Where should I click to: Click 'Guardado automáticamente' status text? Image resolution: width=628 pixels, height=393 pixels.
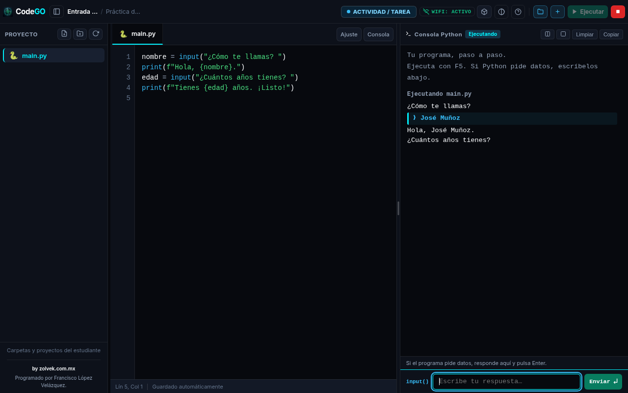(x=187, y=387)
